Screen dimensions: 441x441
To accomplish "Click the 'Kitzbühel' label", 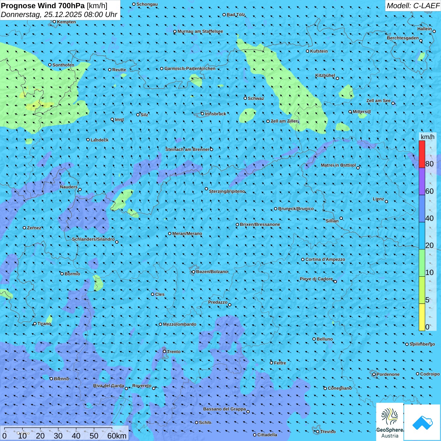I will [x=325, y=75].
